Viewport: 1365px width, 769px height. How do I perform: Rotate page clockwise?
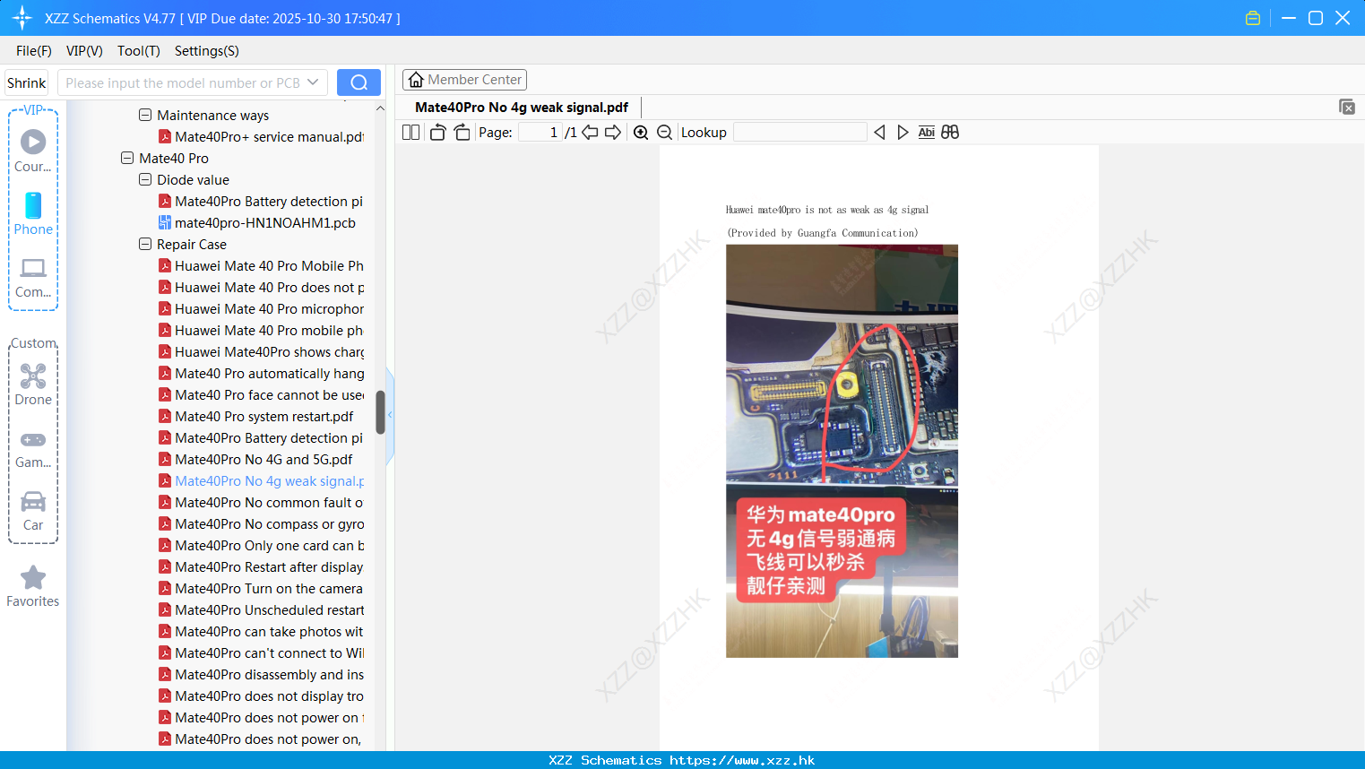pyautogui.click(x=462, y=133)
